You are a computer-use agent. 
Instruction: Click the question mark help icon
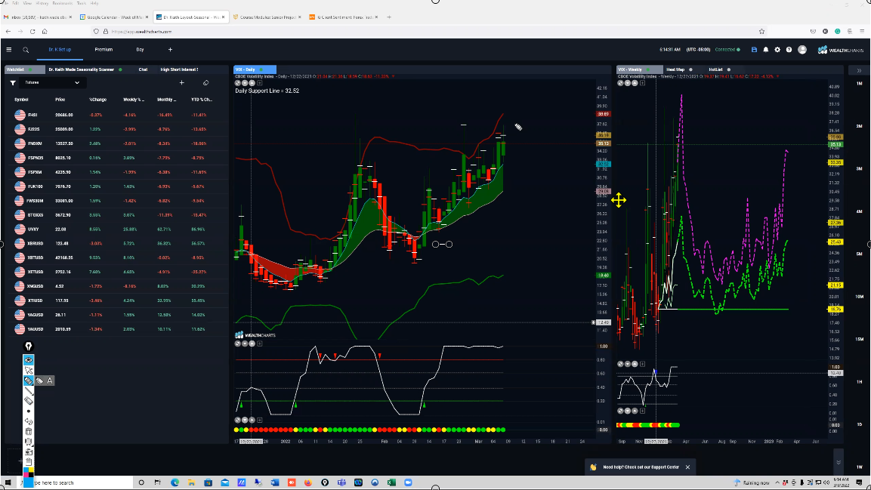coord(789,49)
